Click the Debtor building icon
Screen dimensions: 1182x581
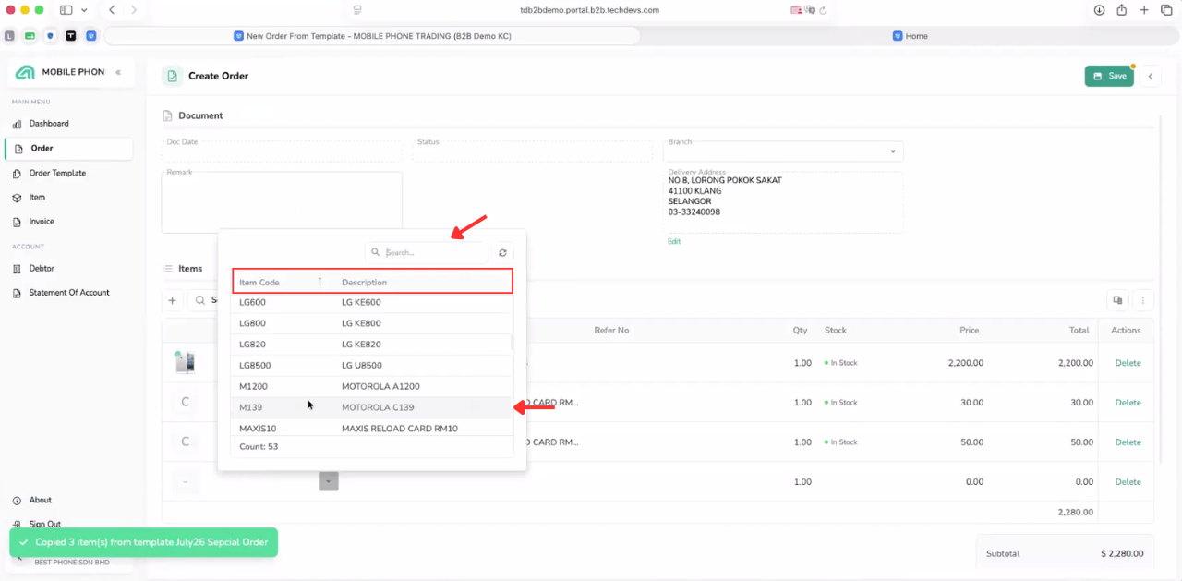[x=17, y=269]
